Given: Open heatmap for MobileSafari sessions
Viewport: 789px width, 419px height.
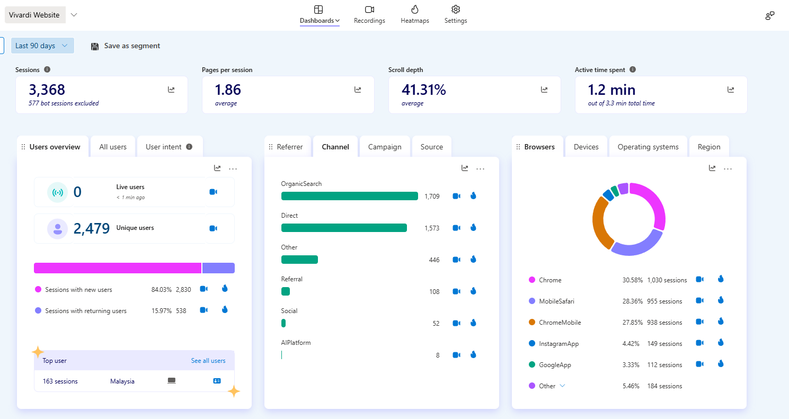Looking at the screenshot, I should [x=721, y=300].
